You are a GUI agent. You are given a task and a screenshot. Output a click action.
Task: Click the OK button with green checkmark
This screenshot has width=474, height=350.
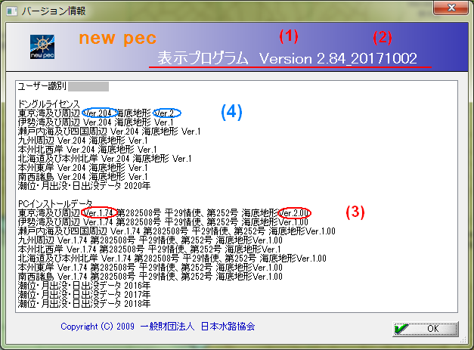[x=426, y=329]
